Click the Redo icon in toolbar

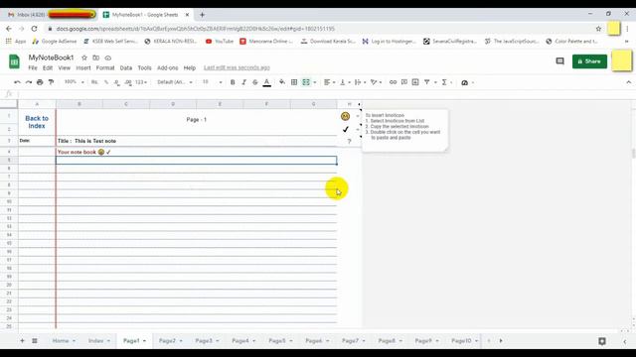pos(29,82)
